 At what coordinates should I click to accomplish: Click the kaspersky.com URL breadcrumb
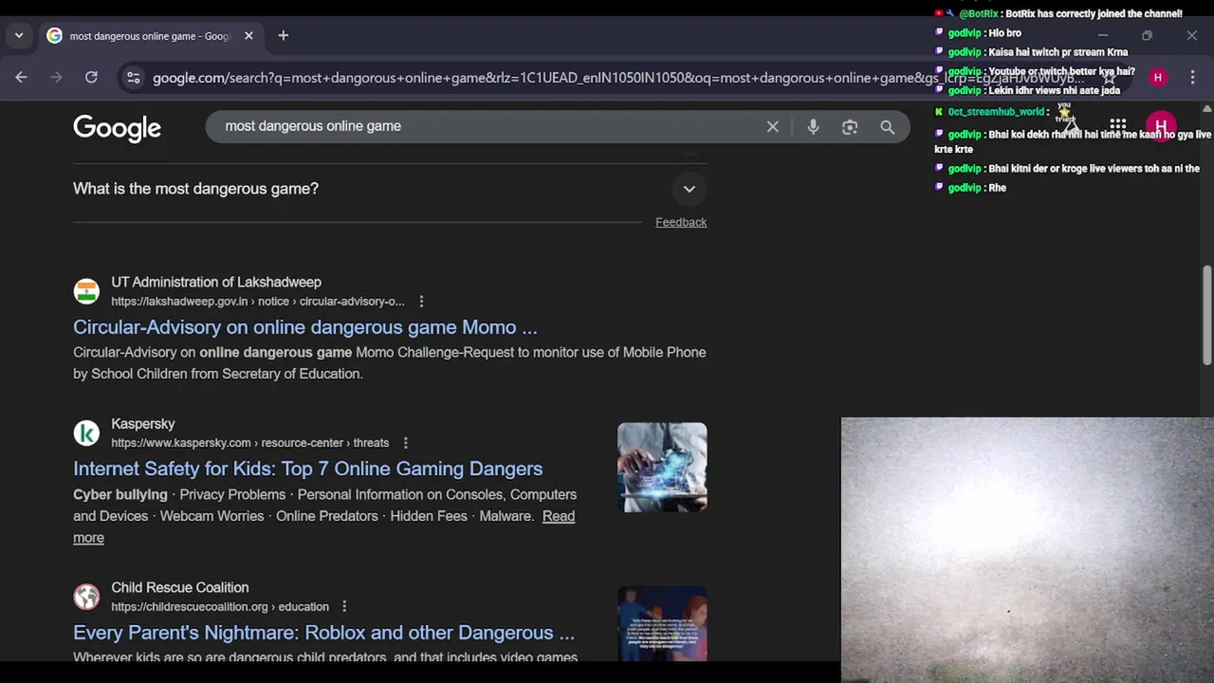[250, 443]
